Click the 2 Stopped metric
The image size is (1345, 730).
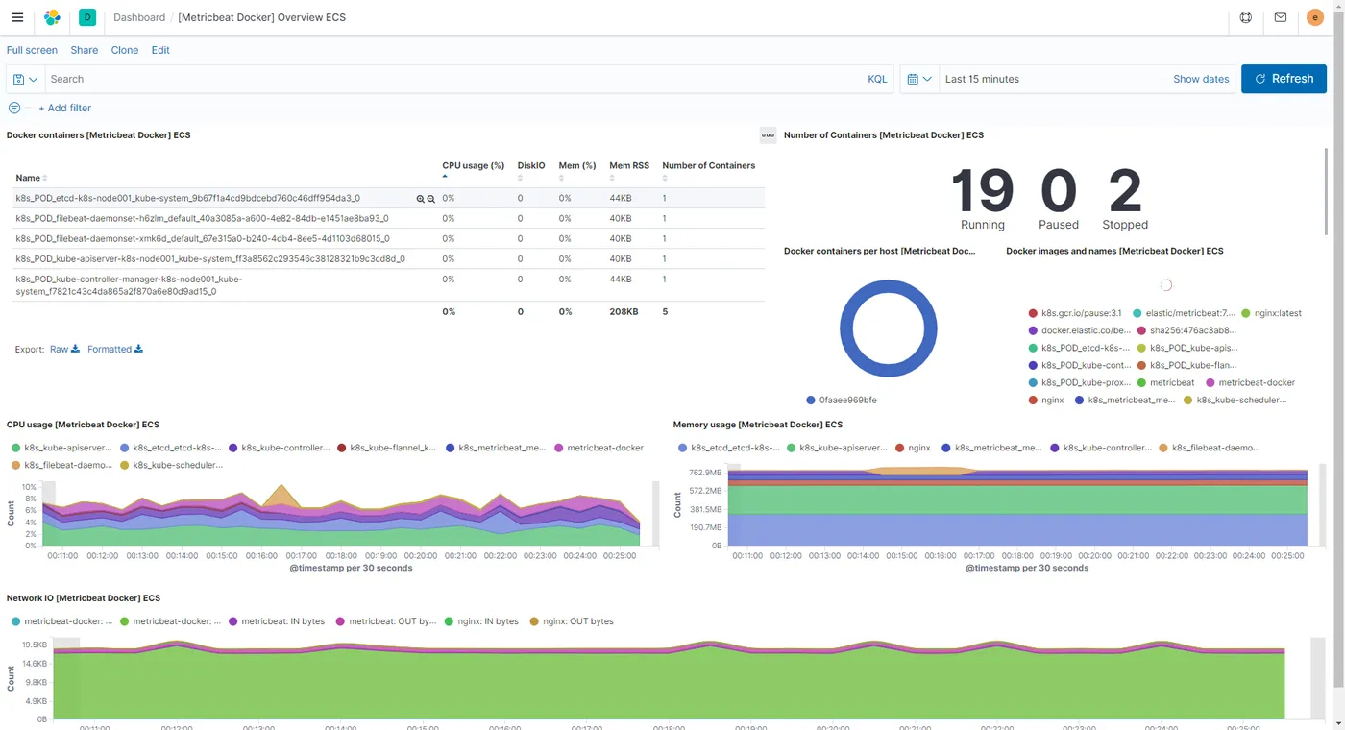click(x=1125, y=200)
